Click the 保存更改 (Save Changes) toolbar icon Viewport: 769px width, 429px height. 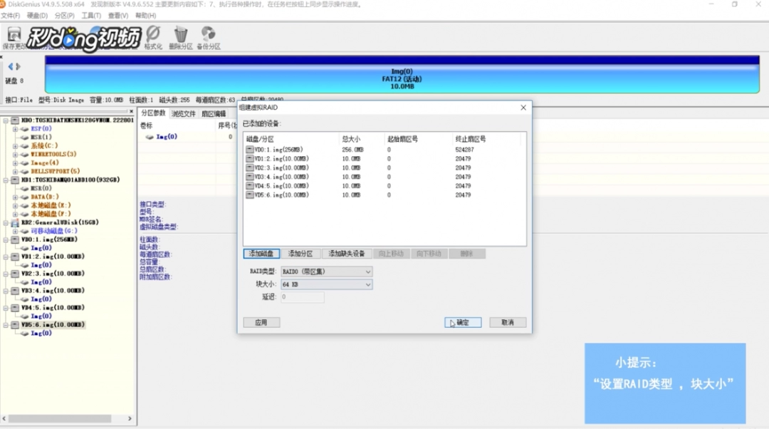(x=14, y=36)
